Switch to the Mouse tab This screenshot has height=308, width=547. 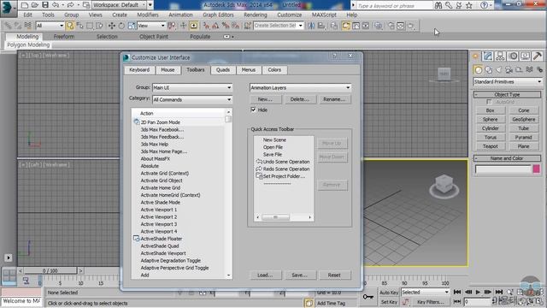[x=168, y=70]
